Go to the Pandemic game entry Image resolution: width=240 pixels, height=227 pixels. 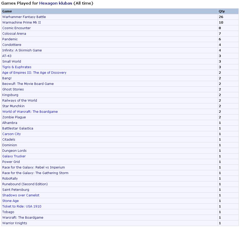[x=10, y=39]
